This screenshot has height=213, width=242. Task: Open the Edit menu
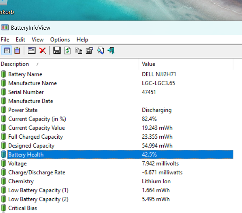click(x=20, y=39)
